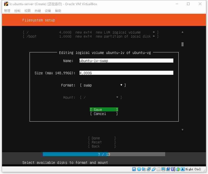Click the 7 / 13 progress bar

click(104, 154)
